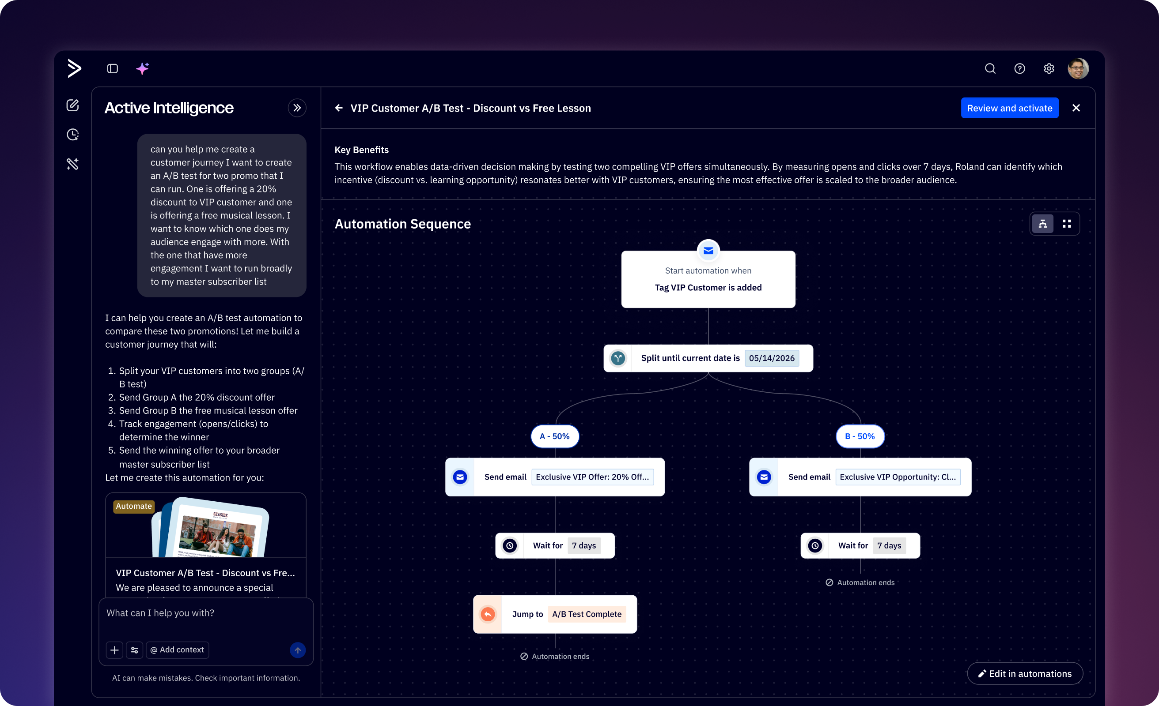1159x706 pixels.
Task: Switch to grid layout view
Action: pos(1066,224)
